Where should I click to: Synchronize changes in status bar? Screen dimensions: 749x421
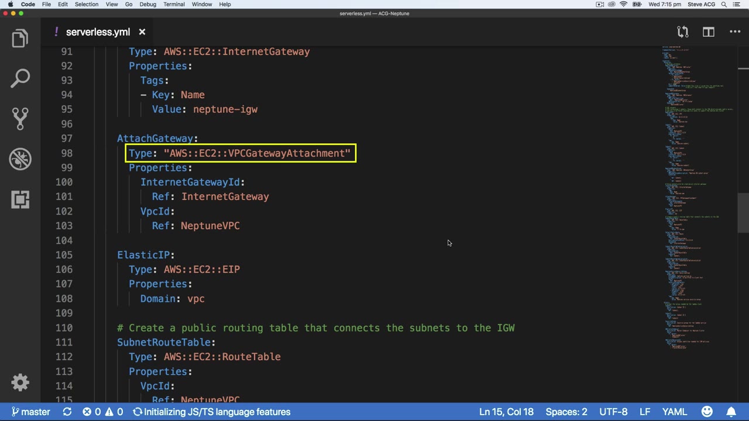[x=67, y=412]
